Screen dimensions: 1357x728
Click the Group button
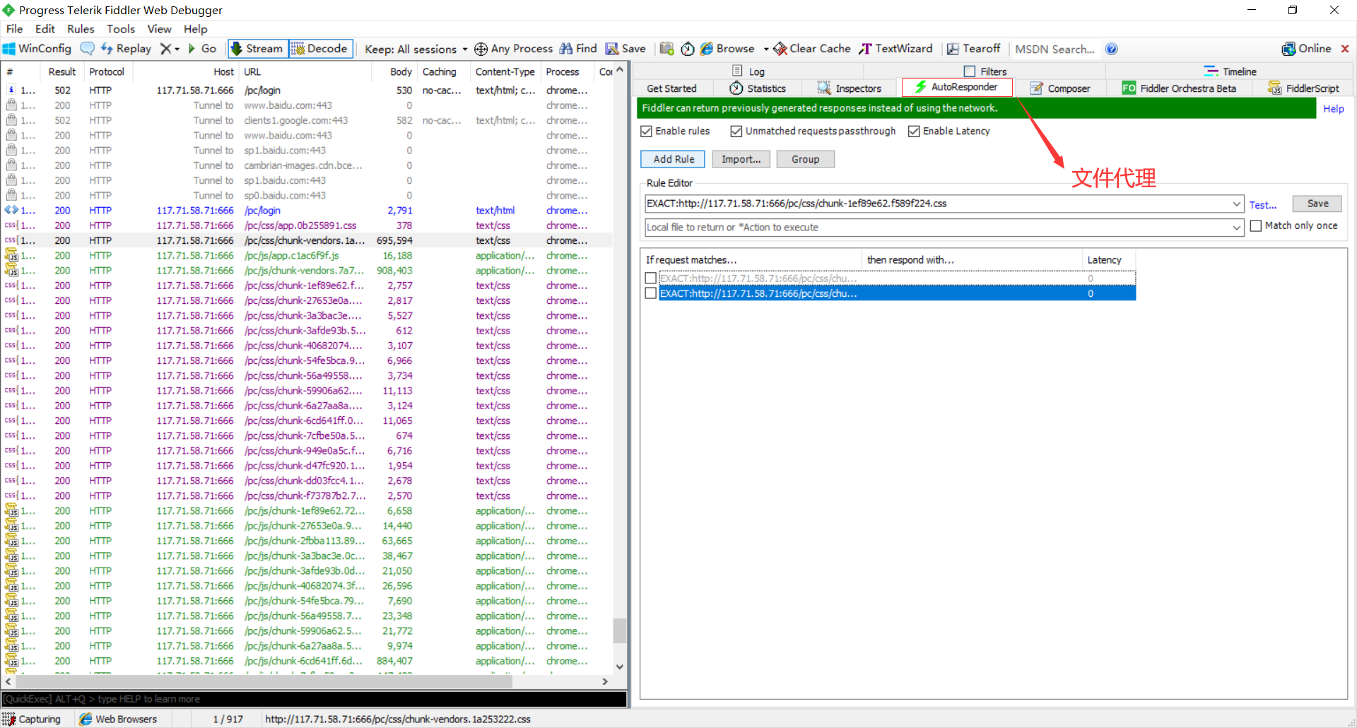[805, 159]
